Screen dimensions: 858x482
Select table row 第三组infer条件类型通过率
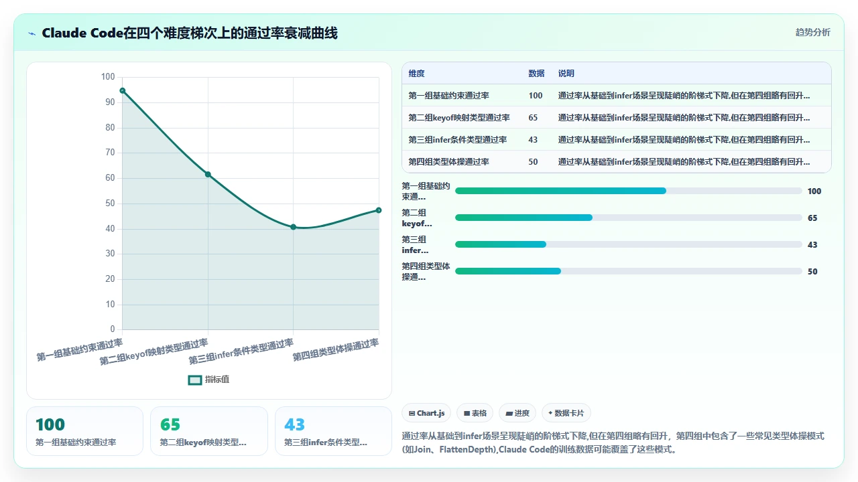[616, 140]
